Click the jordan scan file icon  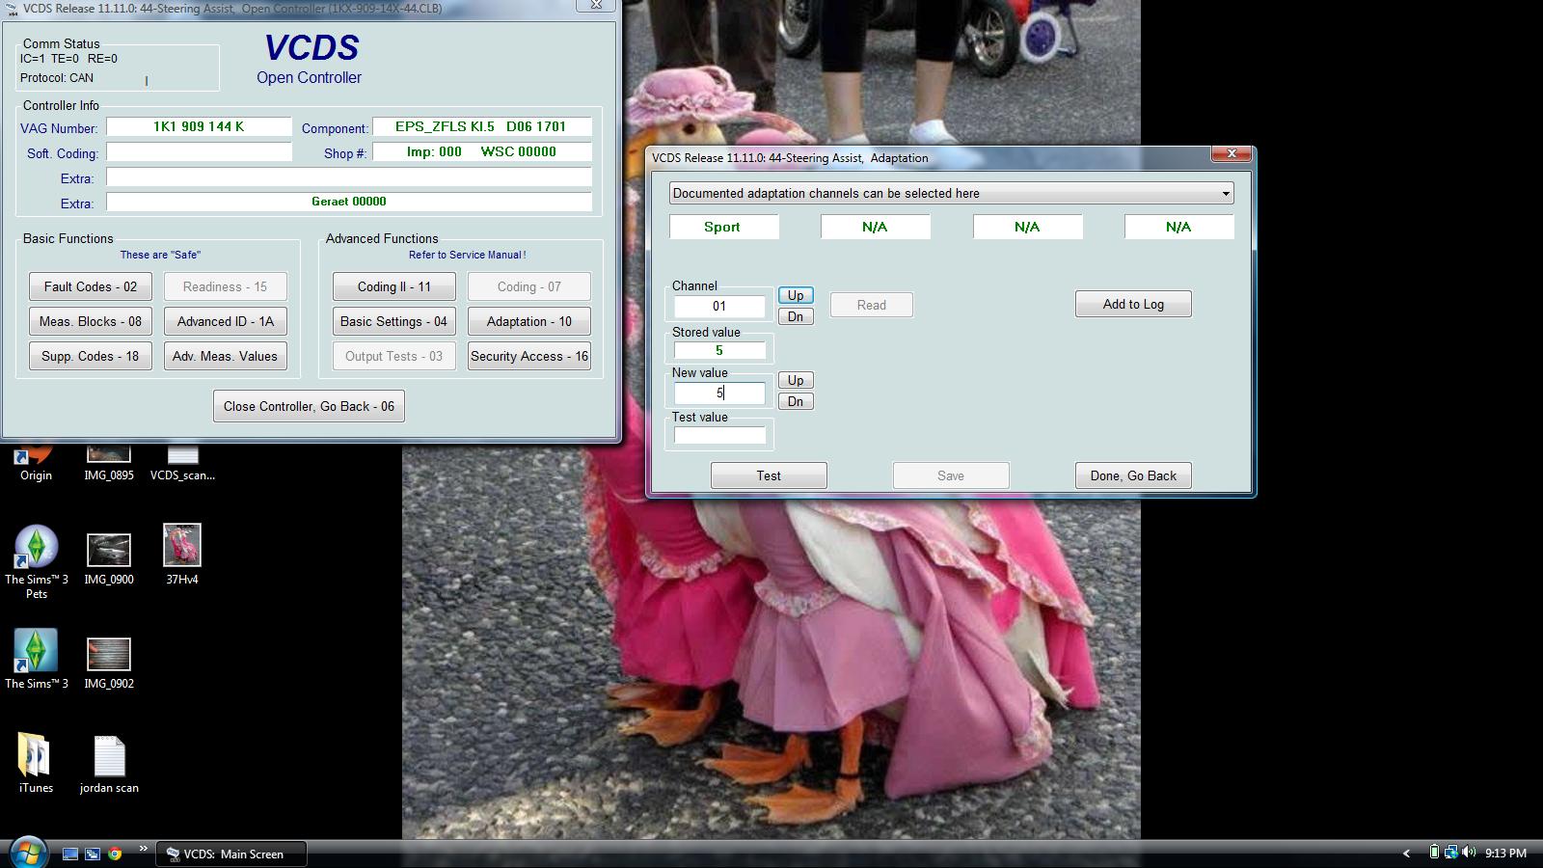pyautogui.click(x=109, y=758)
